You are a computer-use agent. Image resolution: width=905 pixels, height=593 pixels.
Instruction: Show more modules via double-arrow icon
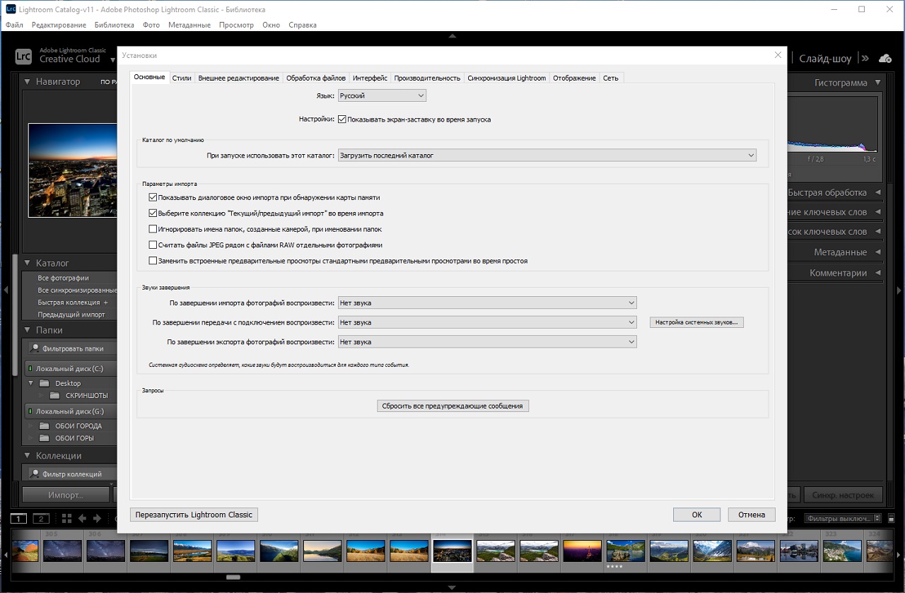tap(864, 59)
